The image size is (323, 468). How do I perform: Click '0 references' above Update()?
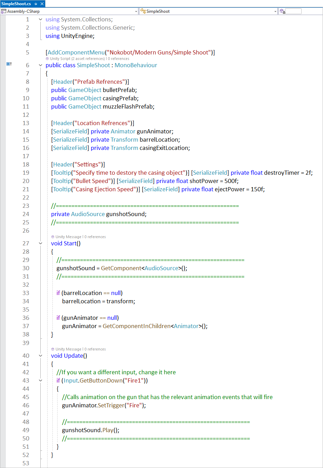point(95,349)
